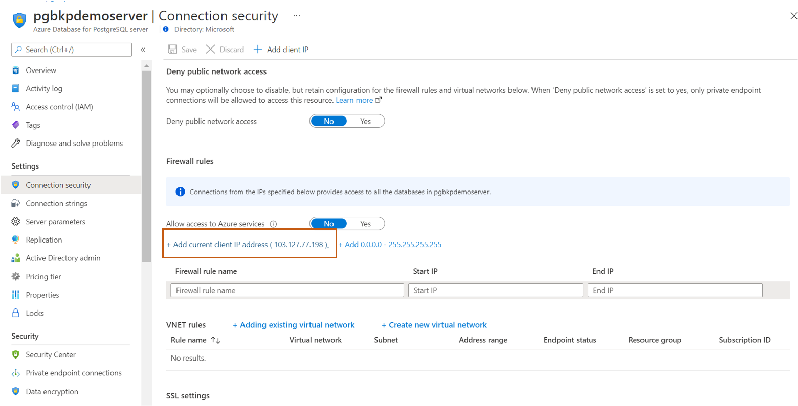The height and width of the screenshot is (406, 798).
Task: Click the info icon beside Allow access to Azure services
Action: (x=273, y=224)
